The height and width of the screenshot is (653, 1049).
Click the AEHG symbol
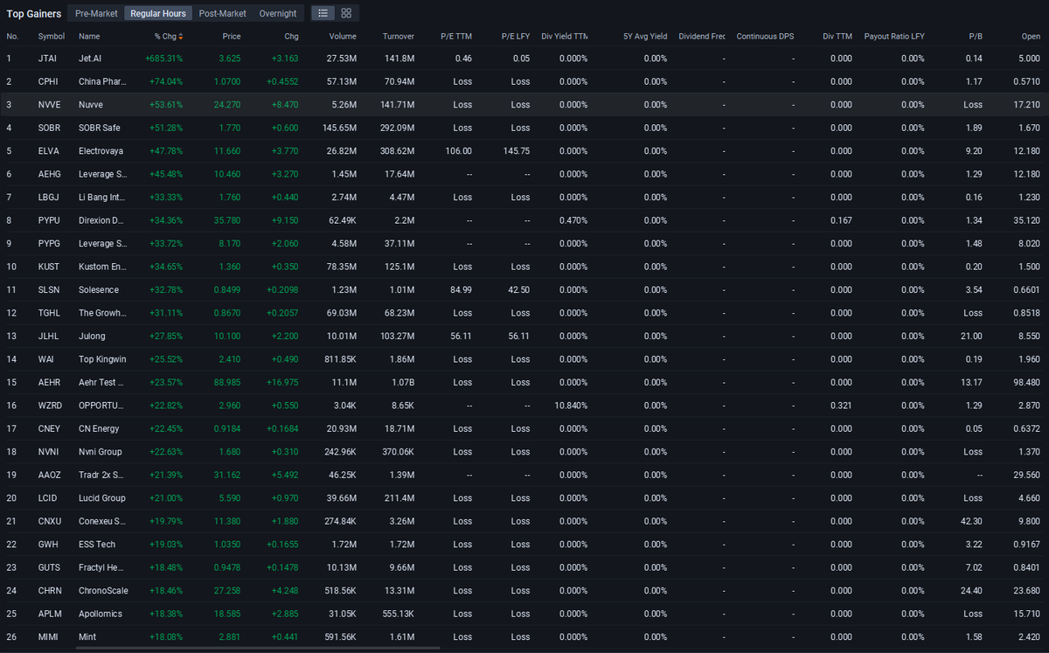click(50, 174)
